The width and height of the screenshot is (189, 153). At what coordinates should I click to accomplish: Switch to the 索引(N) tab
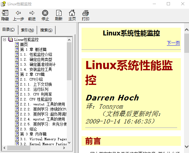pos(27,30)
